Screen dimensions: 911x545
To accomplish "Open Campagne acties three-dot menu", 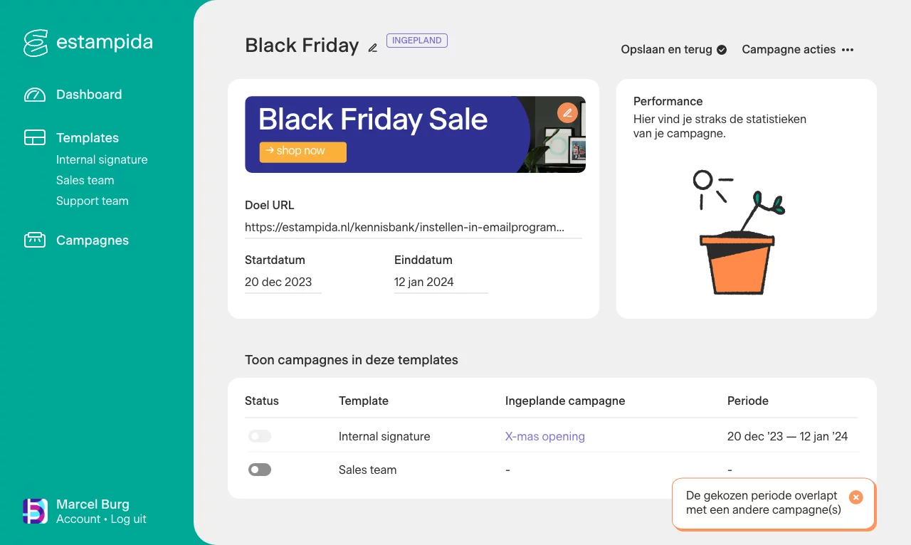I will [848, 50].
